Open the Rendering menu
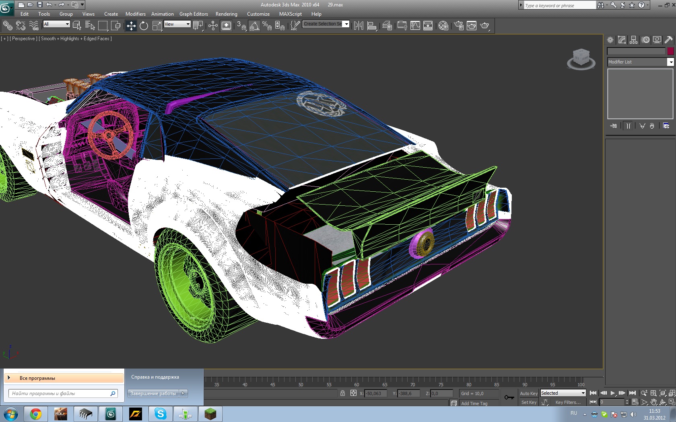The image size is (676, 422). point(226,14)
